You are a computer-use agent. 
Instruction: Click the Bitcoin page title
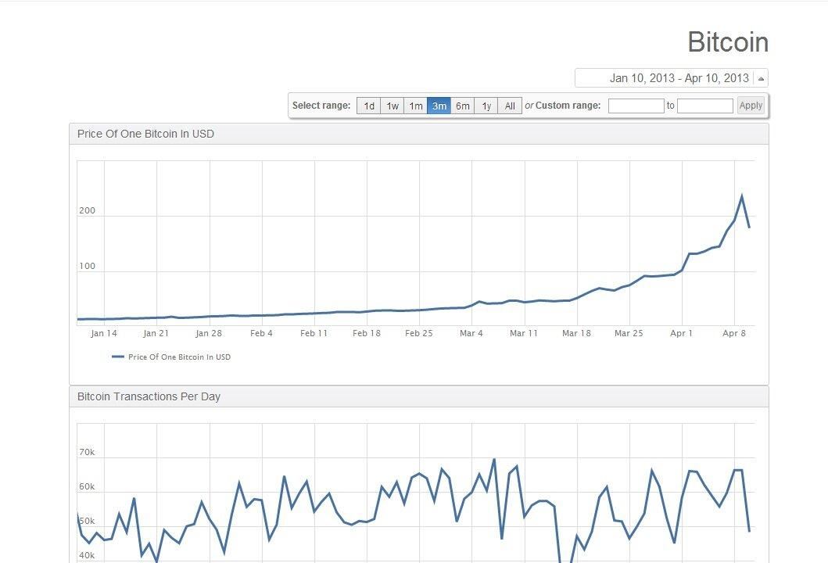pos(727,42)
